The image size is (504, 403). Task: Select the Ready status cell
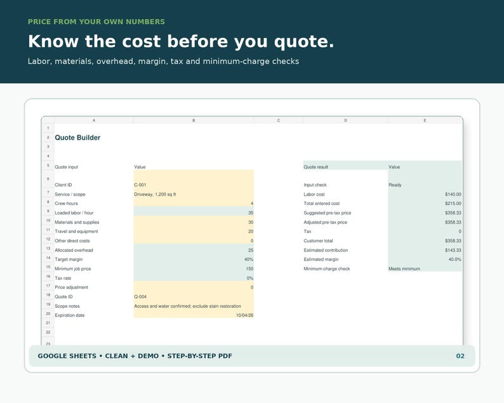425,180
